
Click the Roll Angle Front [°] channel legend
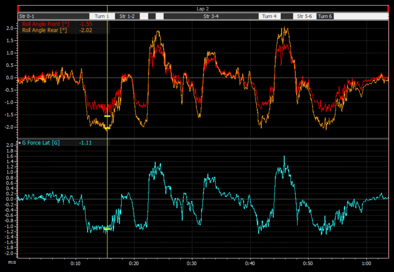pyautogui.click(x=45, y=24)
